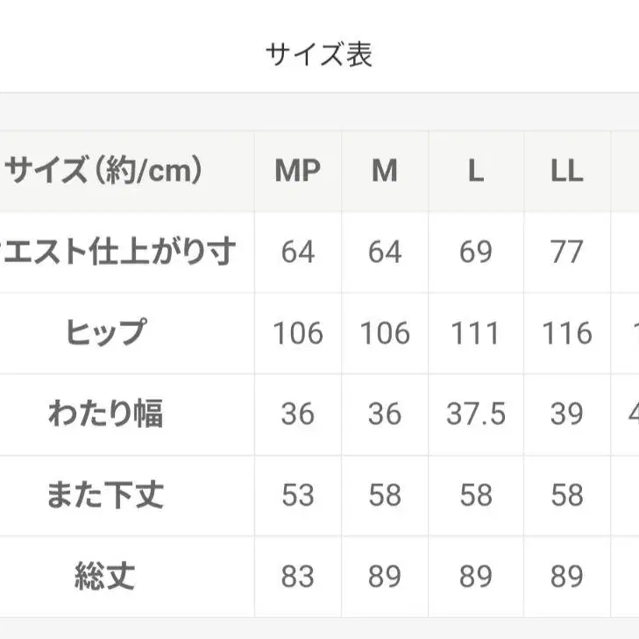639x639 pixels.
Task: Click the サイズ表 title text
Action: [319, 54]
